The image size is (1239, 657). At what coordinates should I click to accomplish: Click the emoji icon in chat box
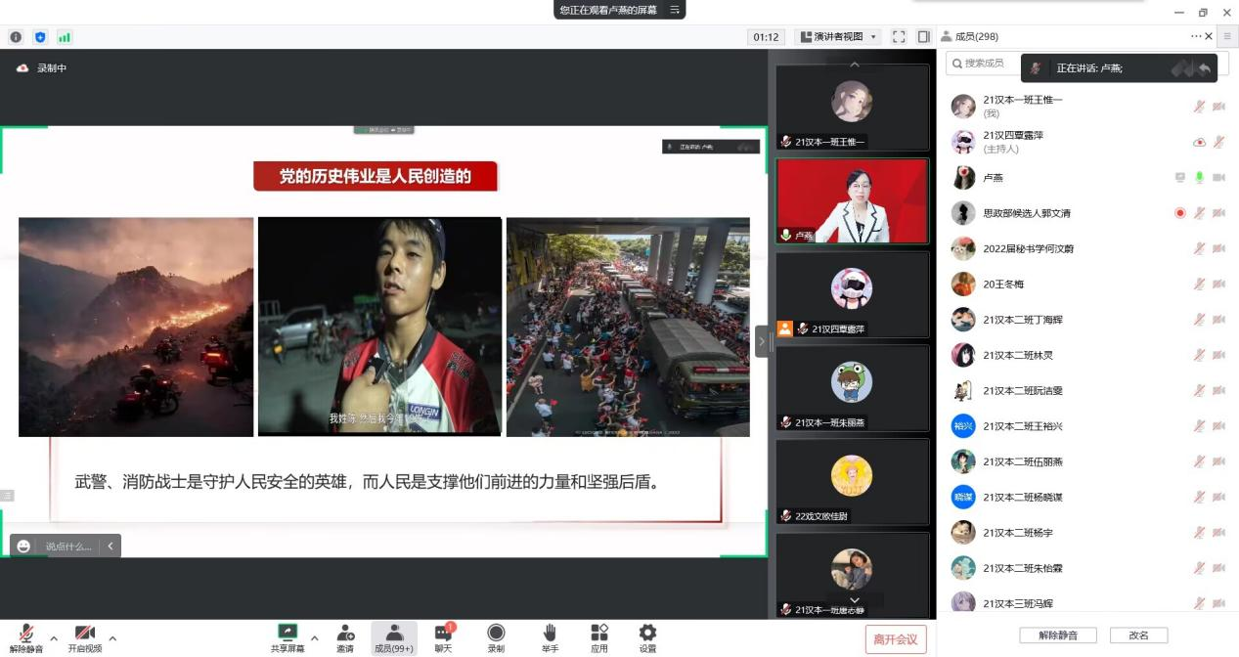click(x=23, y=546)
